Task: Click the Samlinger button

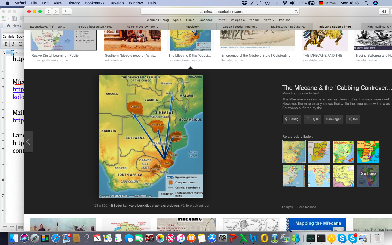Action: point(333,119)
